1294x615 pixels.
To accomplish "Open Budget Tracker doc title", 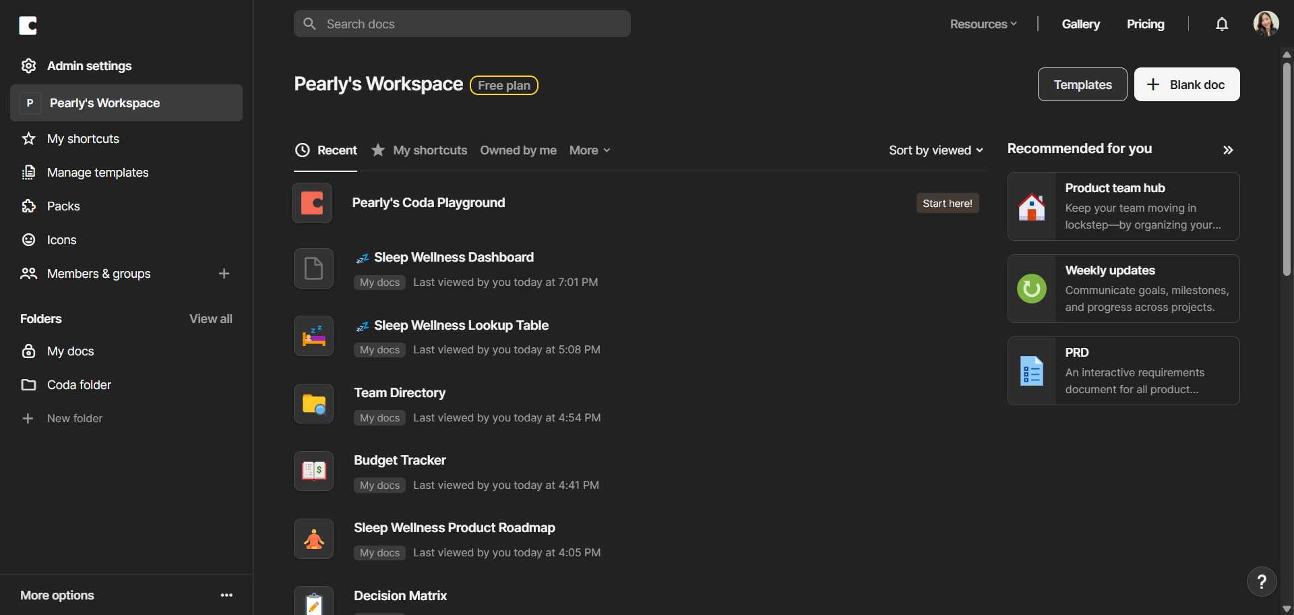I will [x=400, y=460].
